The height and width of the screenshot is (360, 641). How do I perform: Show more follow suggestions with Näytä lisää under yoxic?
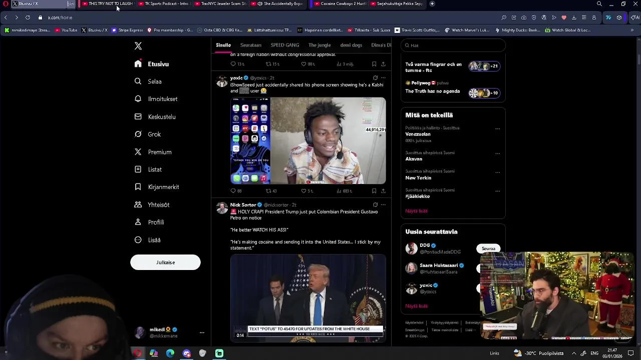(x=416, y=306)
